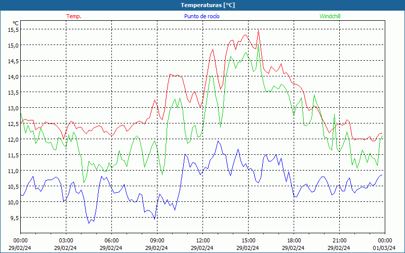Click the 09:00 time label
This screenshot has width=405, height=253.
pos(157,241)
